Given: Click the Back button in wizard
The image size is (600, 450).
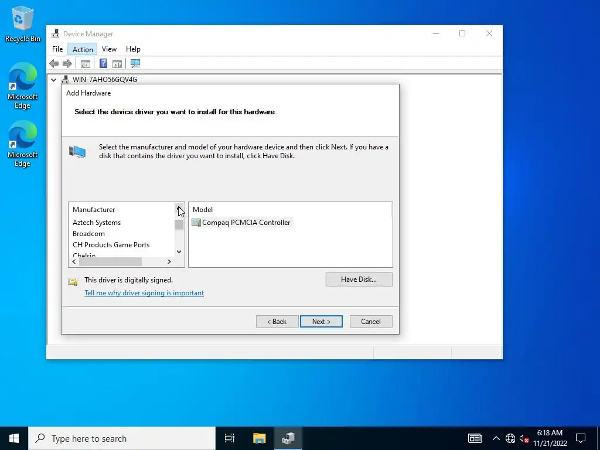Looking at the screenshot, I should (x=277, y=322).
